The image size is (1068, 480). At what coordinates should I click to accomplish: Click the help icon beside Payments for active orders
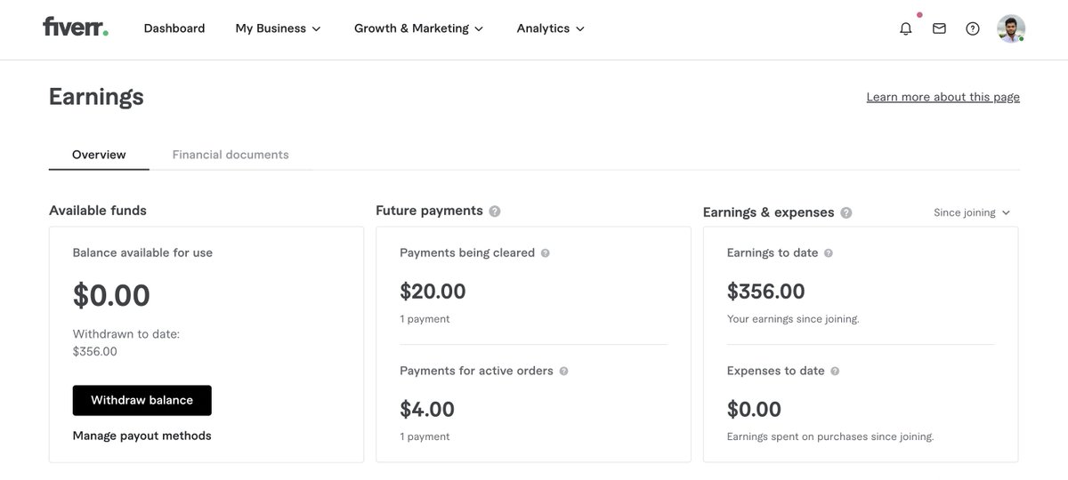[x=563, y=372]
